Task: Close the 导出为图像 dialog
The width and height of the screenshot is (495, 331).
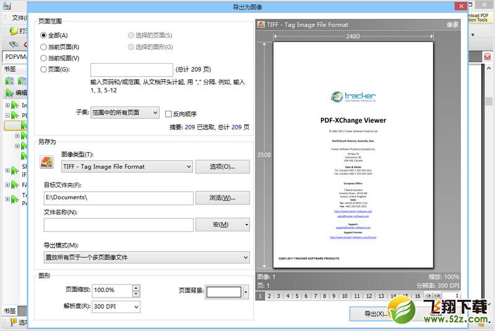Action: [461, 6]
